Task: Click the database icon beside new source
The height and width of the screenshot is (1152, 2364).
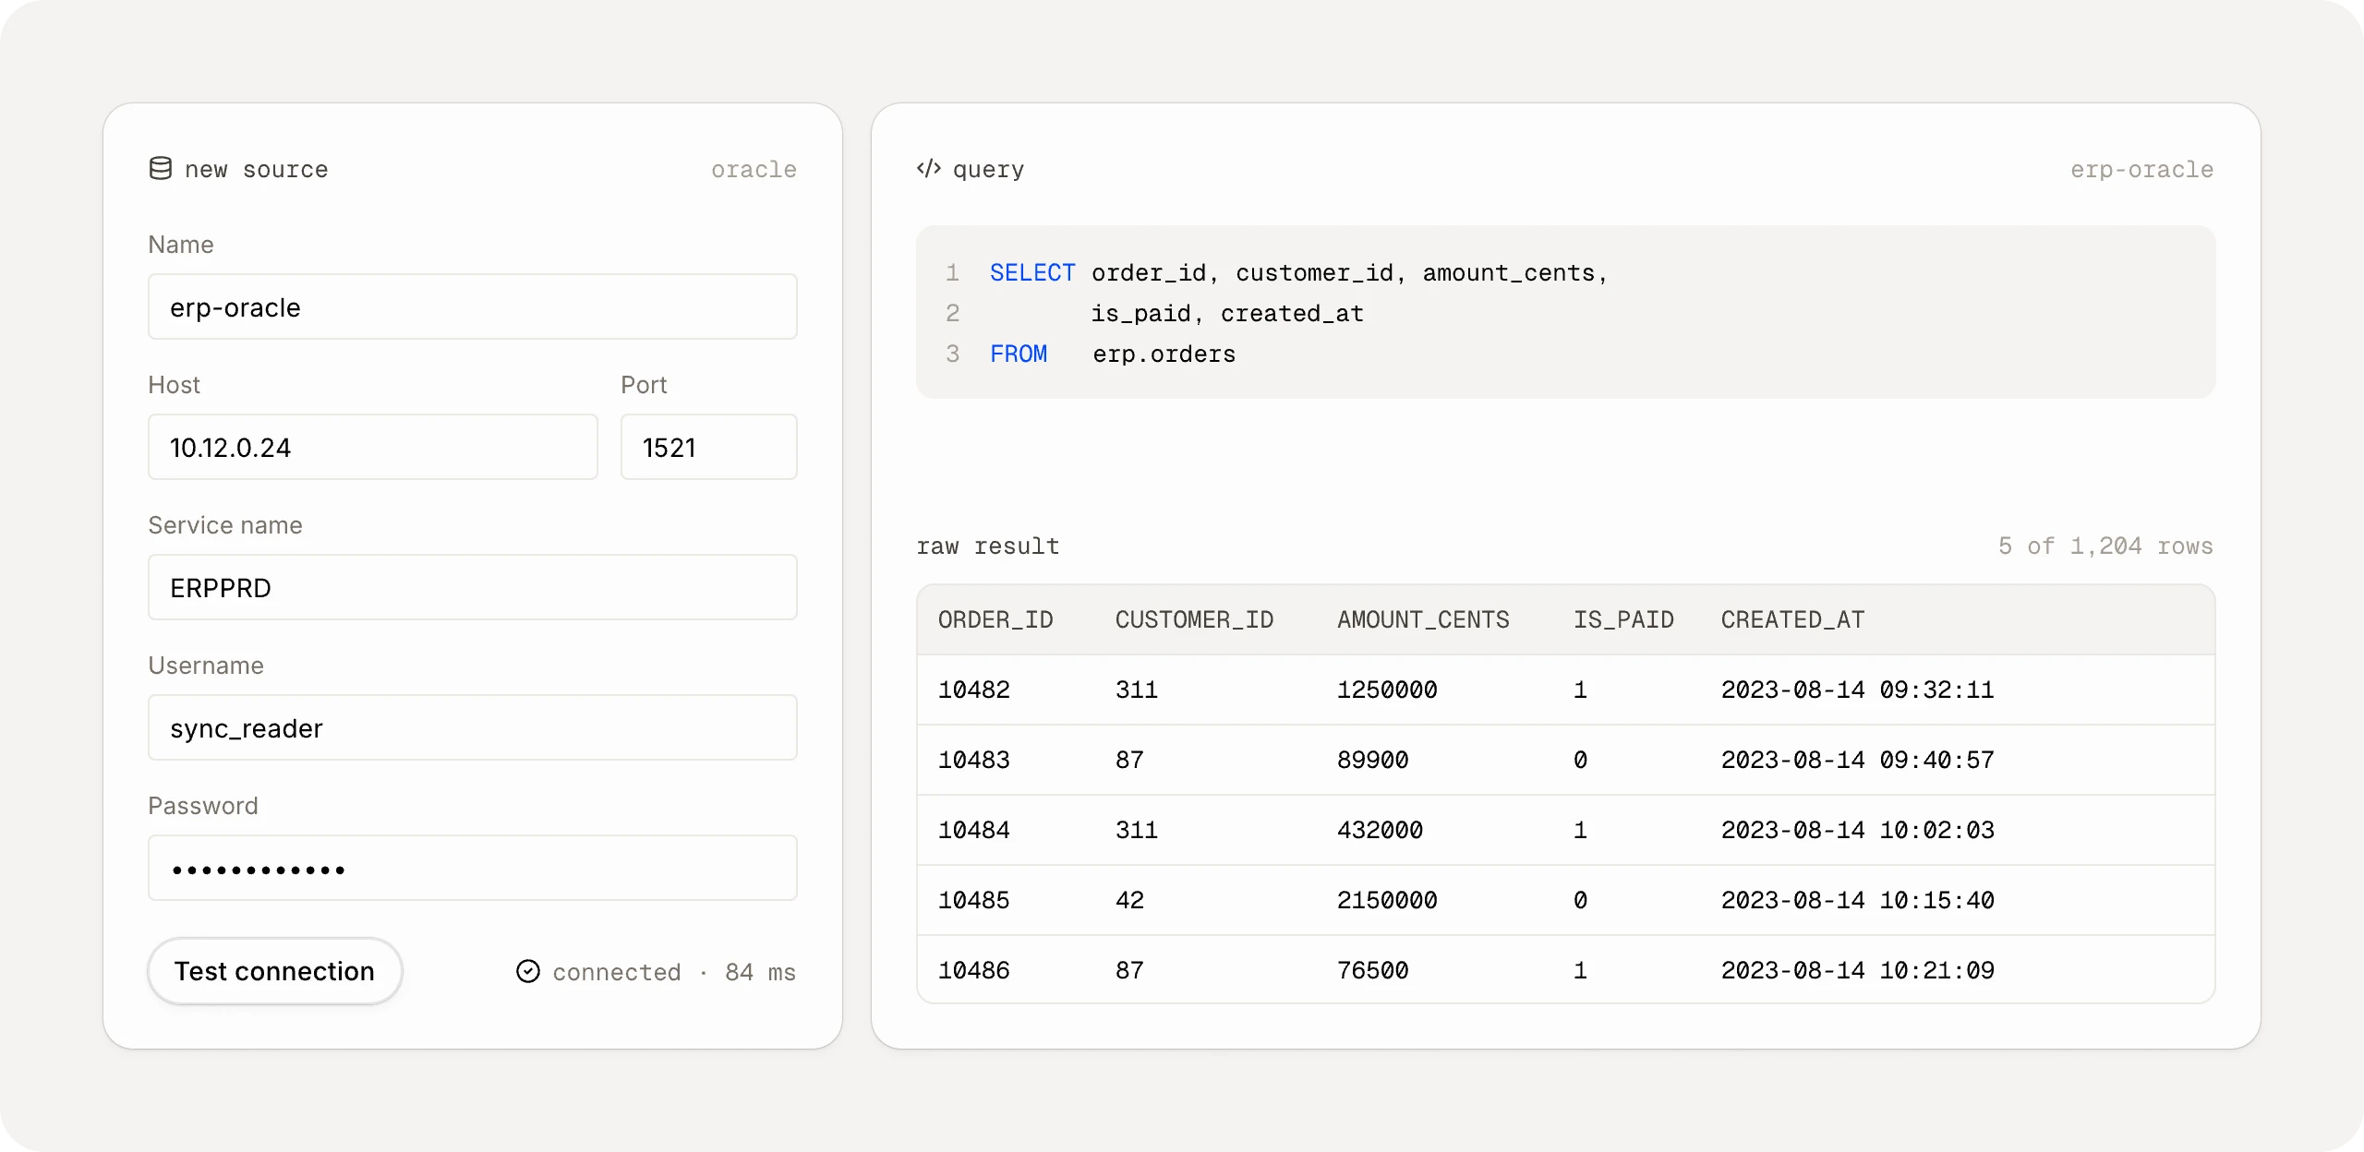Action: [x=161, y=169]
